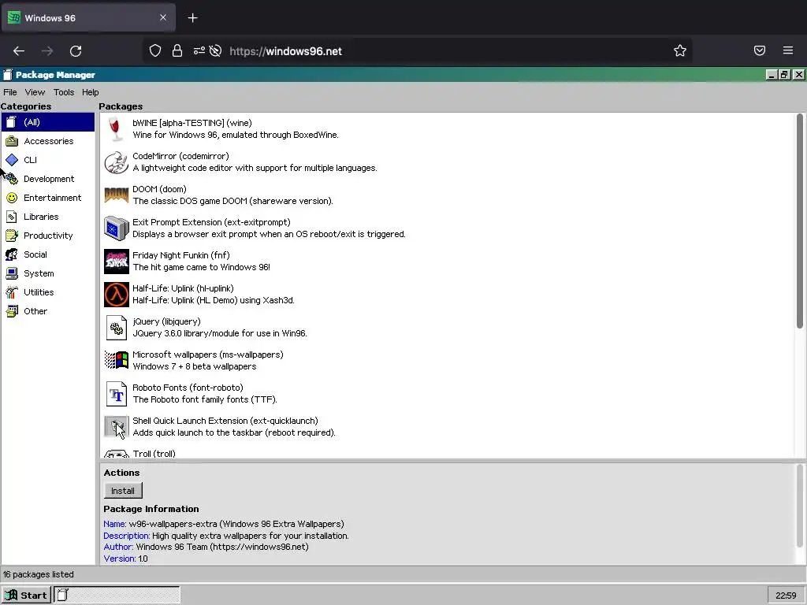Click the Utilities tools icon
The width and height of the screenshot is (807, 605).
[11, 292]
